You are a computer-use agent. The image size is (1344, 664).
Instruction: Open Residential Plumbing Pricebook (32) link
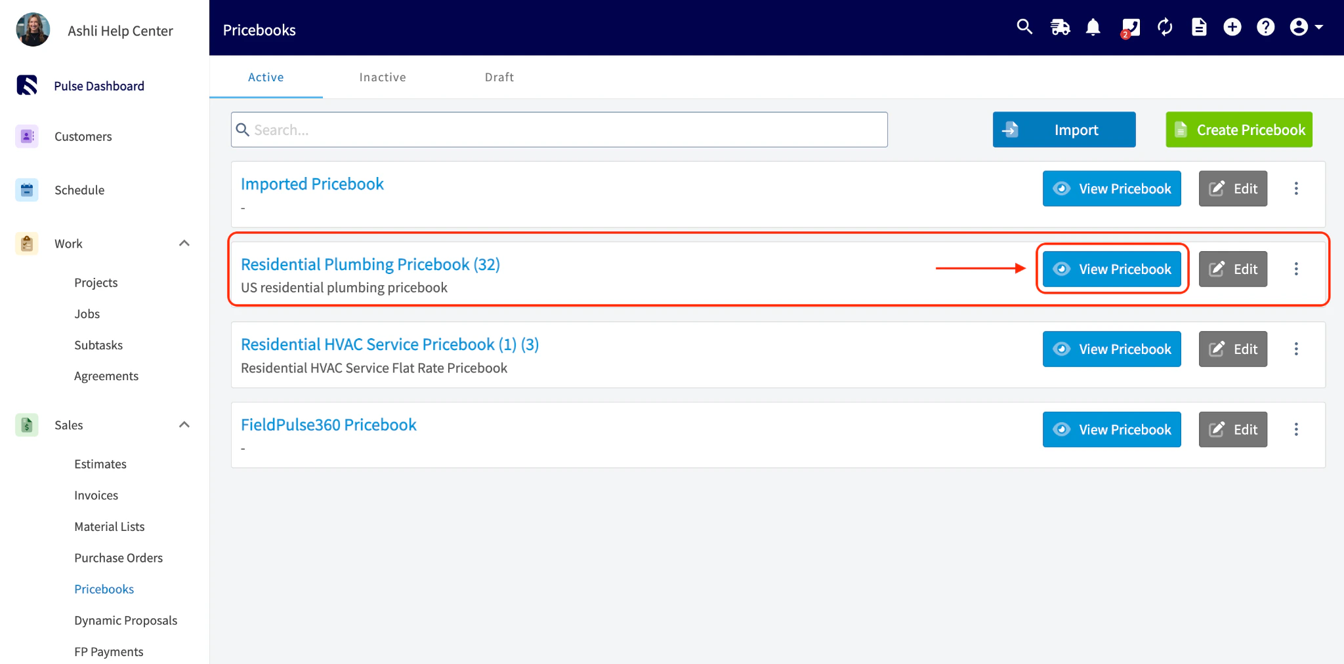coord(370,264)
